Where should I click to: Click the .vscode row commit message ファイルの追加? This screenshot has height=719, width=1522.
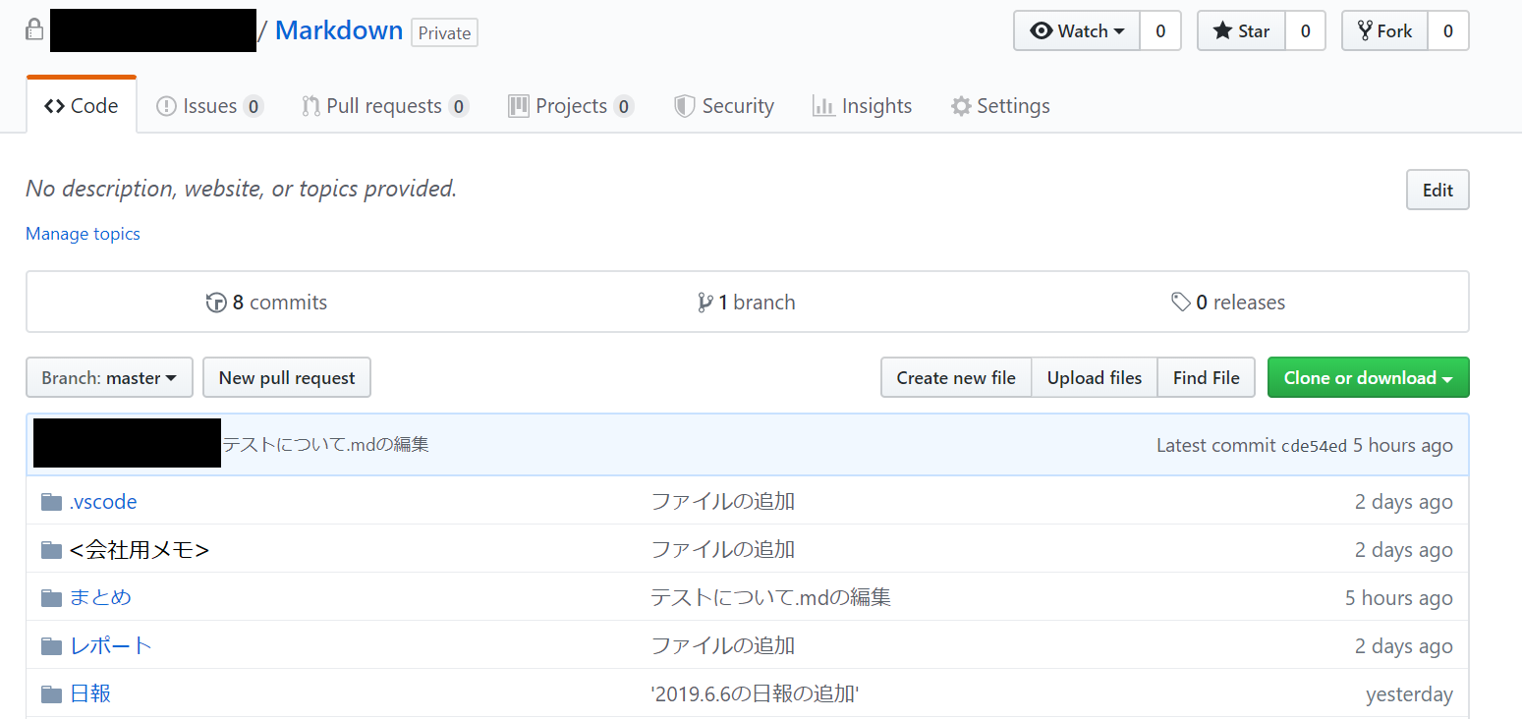pos(723,502)
